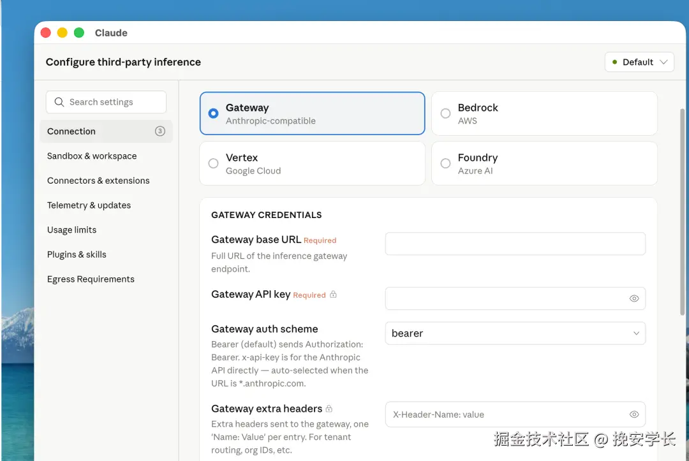Go to Sandbox & workspace settings

pyautogui.click(x=92, y=156)
